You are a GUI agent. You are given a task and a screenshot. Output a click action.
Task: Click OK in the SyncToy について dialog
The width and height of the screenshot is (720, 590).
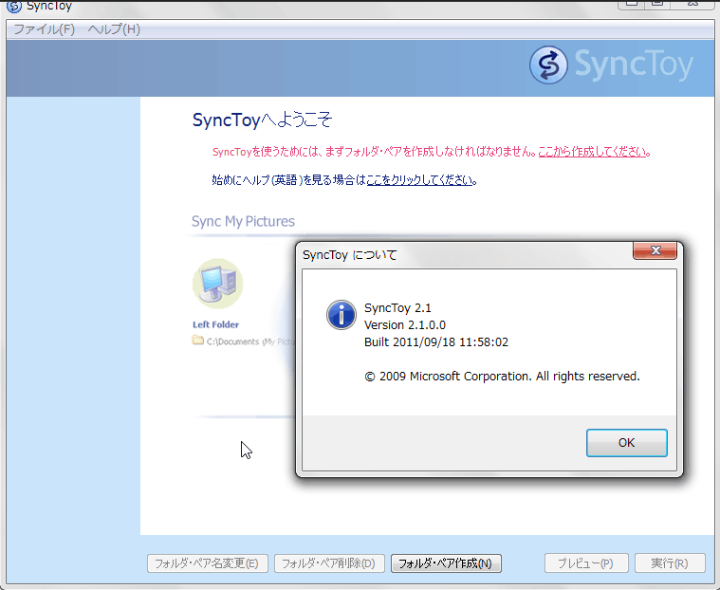coord(626,443)
